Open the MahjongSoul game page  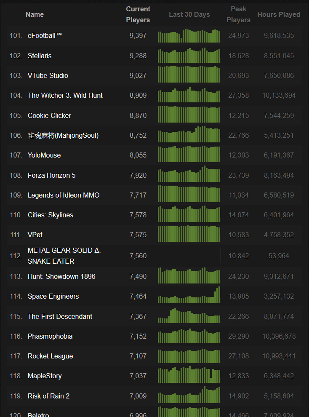(x=63, y=135)
